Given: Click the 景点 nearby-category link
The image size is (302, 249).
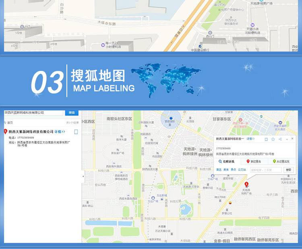Looking at the screenshot, I should tap(233, 170).
